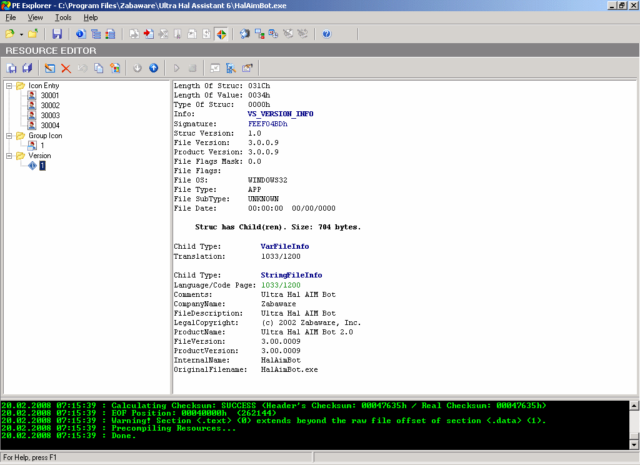This screenshot has width=640, height=465.
Task: Click the blue Move Up arrow icon
Action: pyautogui.click(x=154, y=68)
